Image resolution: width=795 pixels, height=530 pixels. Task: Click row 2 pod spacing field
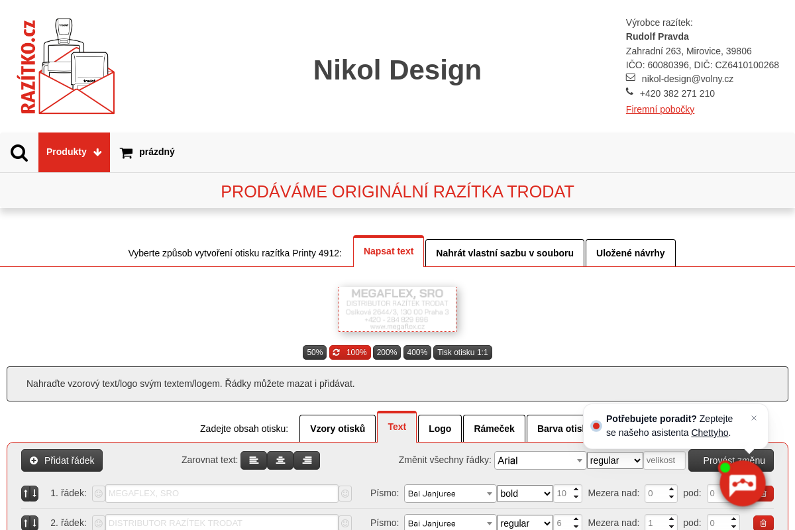coord(723,523)
